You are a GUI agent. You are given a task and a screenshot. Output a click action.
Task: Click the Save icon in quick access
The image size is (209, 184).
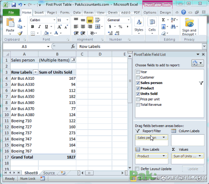pyautogui.click(x=13, y=5)
